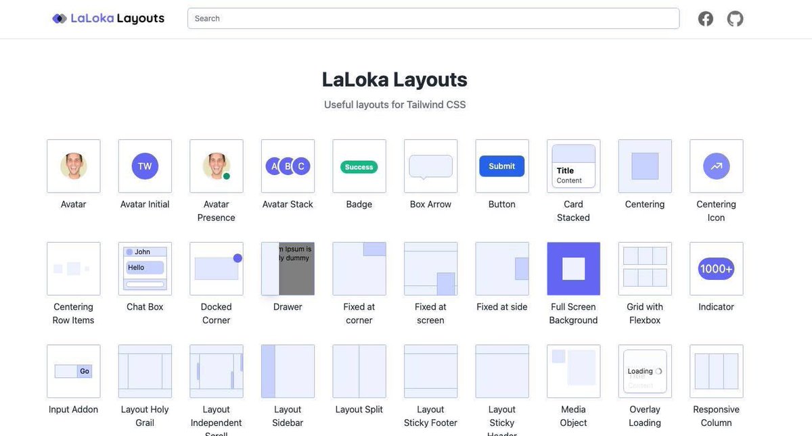Open the Docked Corner thumbnail

(217, 269)
